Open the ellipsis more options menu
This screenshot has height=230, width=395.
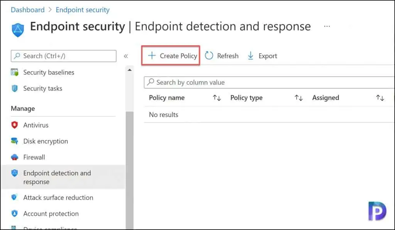pos(327,26)
